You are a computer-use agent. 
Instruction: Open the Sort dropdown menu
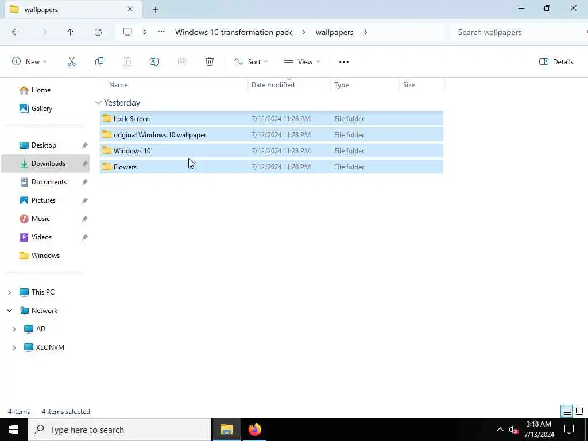(x=251, y=62)
